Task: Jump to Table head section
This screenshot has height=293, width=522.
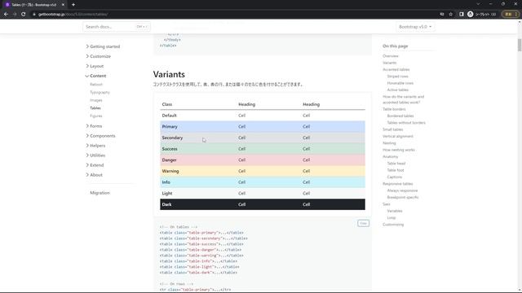Action: point(396,164)
